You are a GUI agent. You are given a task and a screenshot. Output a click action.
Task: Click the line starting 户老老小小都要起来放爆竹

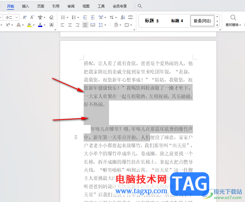138,146
